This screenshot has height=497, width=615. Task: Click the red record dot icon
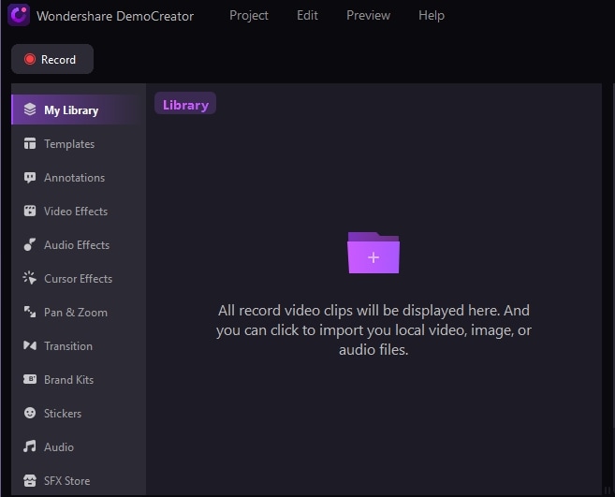point(30,59)
